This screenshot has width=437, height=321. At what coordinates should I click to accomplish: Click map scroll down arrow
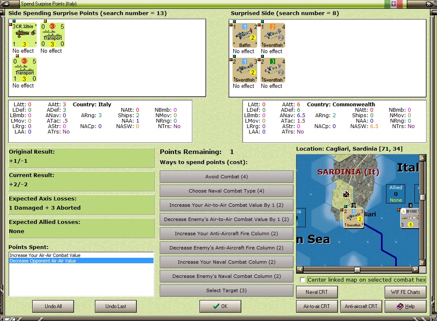point(422,263)
